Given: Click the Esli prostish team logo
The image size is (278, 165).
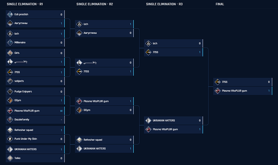Looking at the screenshot, I should [10, 14].
